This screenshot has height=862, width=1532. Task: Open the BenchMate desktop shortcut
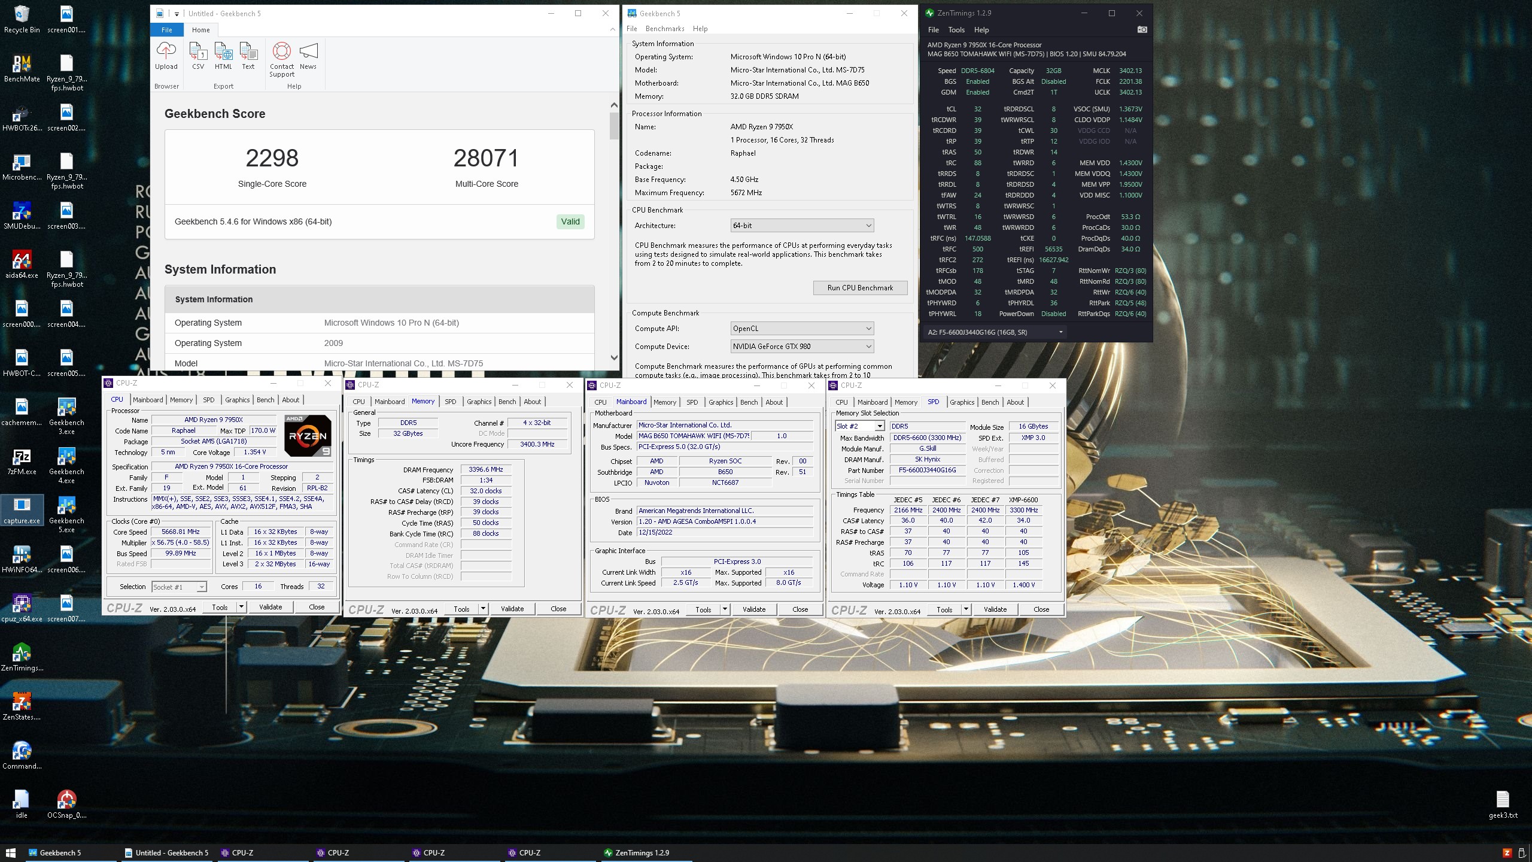point(22,69)
